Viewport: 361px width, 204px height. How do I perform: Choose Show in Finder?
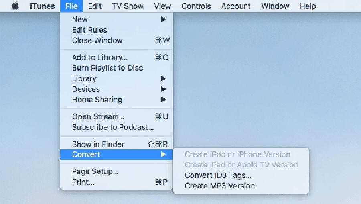point(116,144)
